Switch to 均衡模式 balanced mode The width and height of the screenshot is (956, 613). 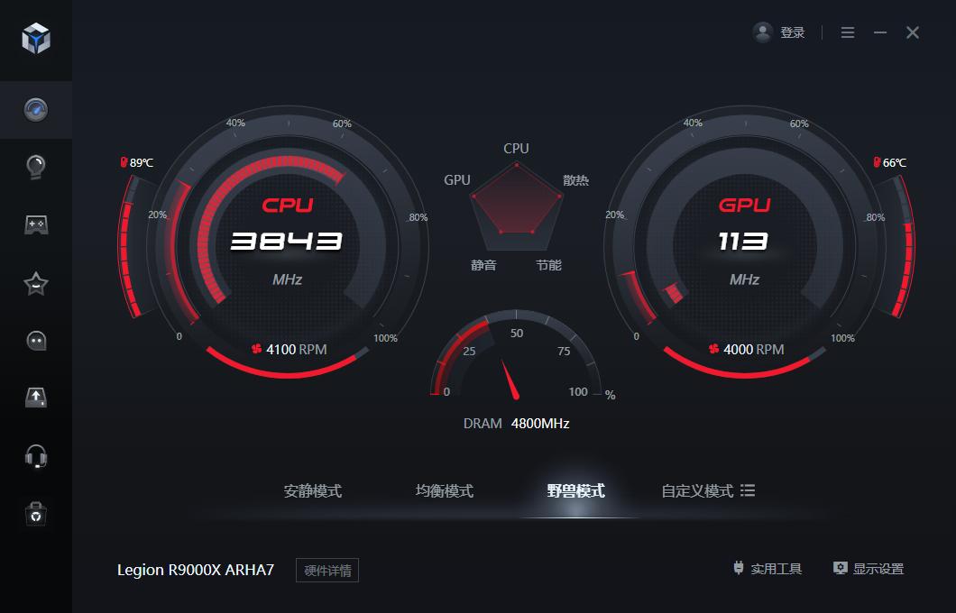(445, 491)
